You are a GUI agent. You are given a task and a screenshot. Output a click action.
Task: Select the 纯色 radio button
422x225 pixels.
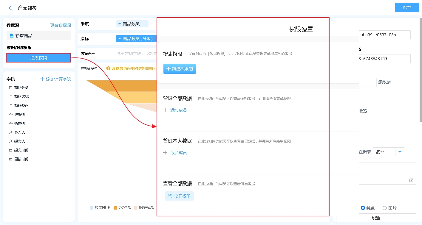pyautogui.click(x=363, y=208)
